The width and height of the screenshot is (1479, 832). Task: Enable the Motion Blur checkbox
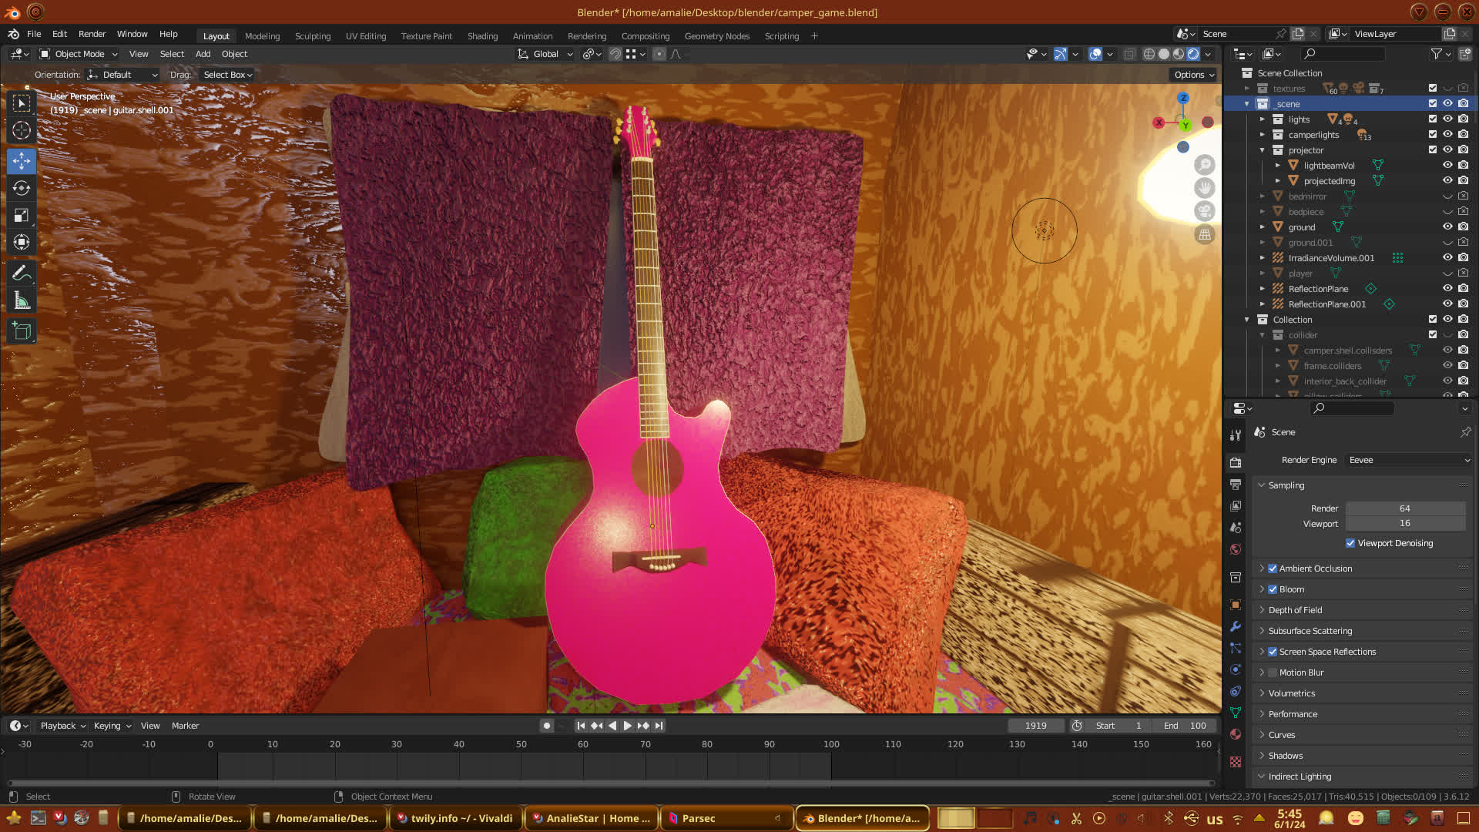[1273, 673]
